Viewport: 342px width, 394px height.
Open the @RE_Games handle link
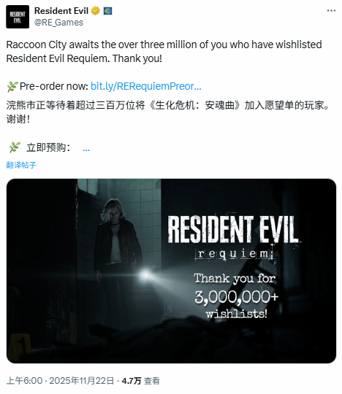click(x=58, y=23)
